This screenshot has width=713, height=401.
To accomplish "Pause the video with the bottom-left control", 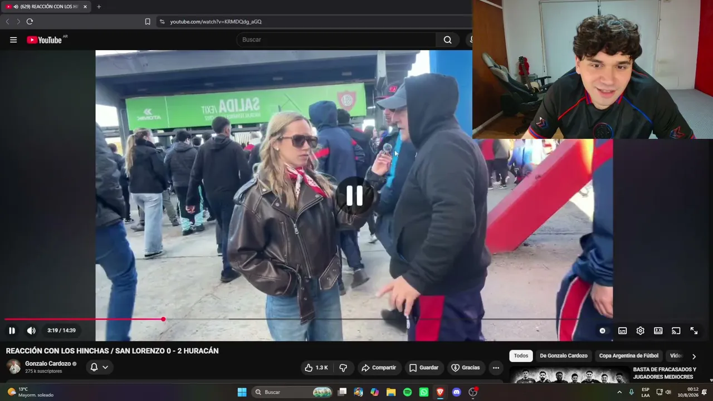I will click(12, 330).
